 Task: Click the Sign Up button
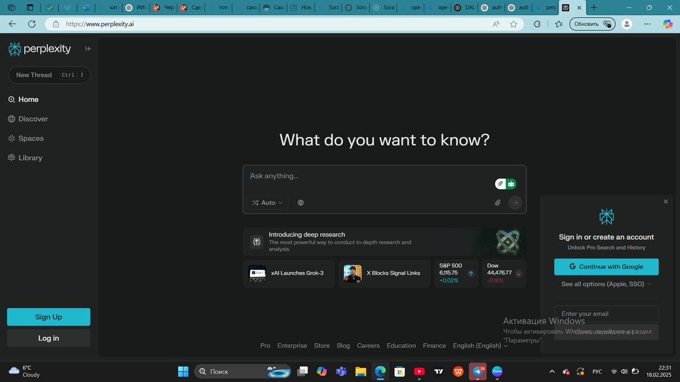[x=48, y=317]
